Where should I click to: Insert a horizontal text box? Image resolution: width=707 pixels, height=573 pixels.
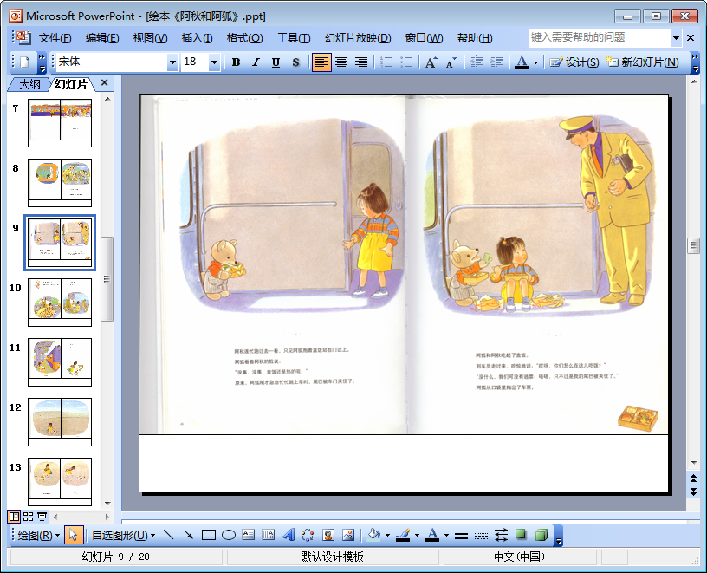tap(249, 536)
